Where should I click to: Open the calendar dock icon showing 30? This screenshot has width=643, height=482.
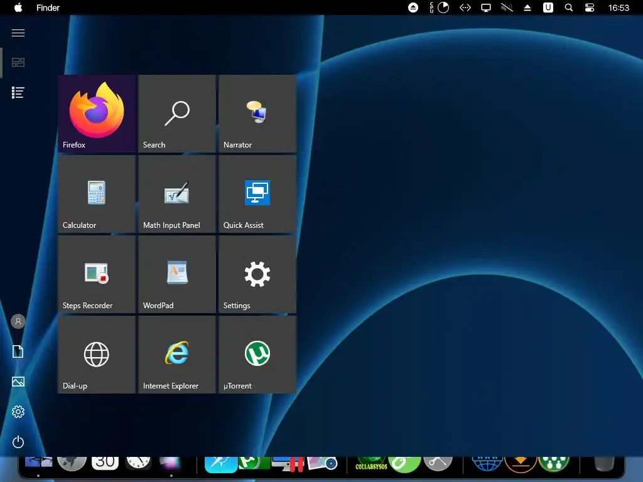pos(105,463)
